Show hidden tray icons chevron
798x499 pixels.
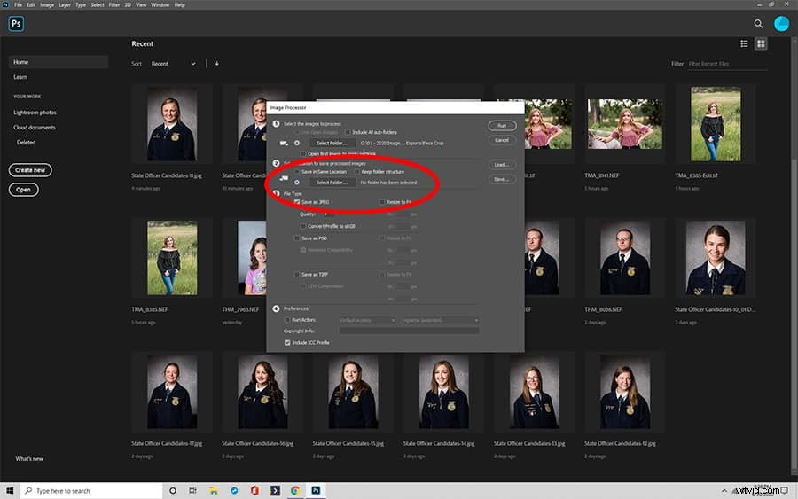coord(724,491)
